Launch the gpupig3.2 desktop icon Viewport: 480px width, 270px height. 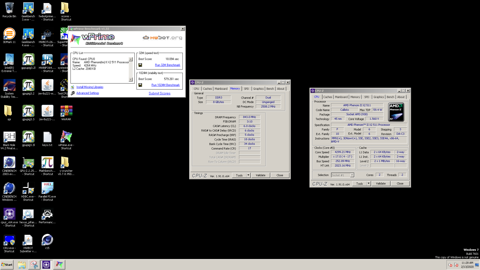pyautogui.click(x=28, y=87)
